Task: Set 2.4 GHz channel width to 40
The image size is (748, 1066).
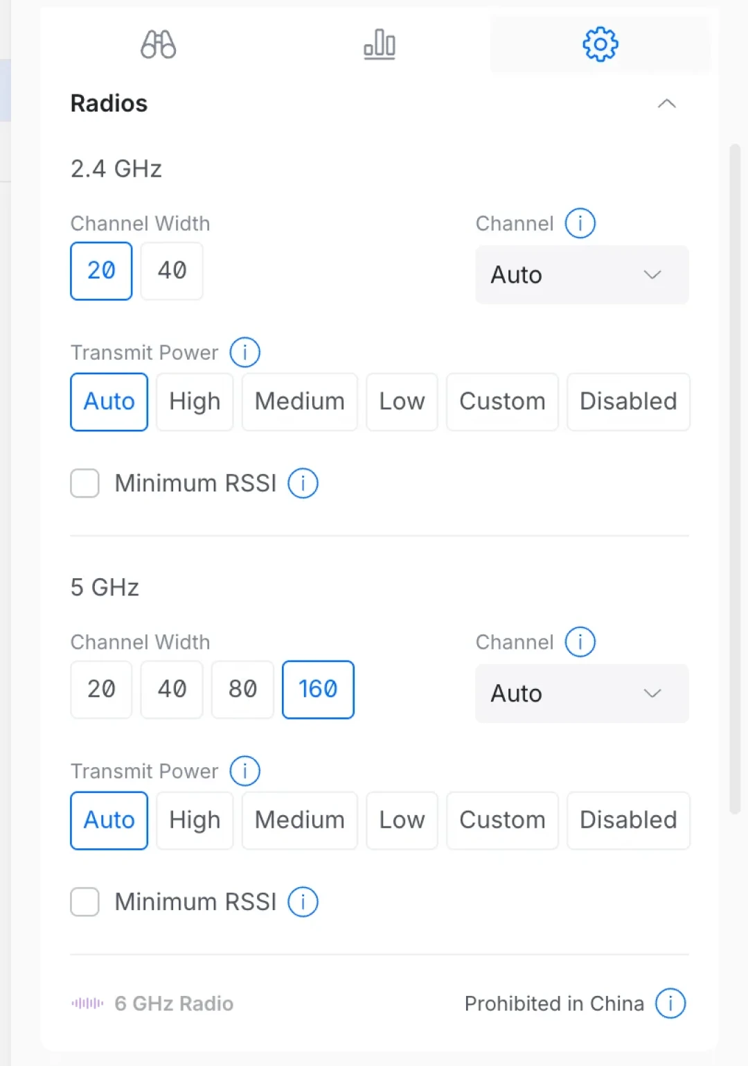Action: click(172, 270)
